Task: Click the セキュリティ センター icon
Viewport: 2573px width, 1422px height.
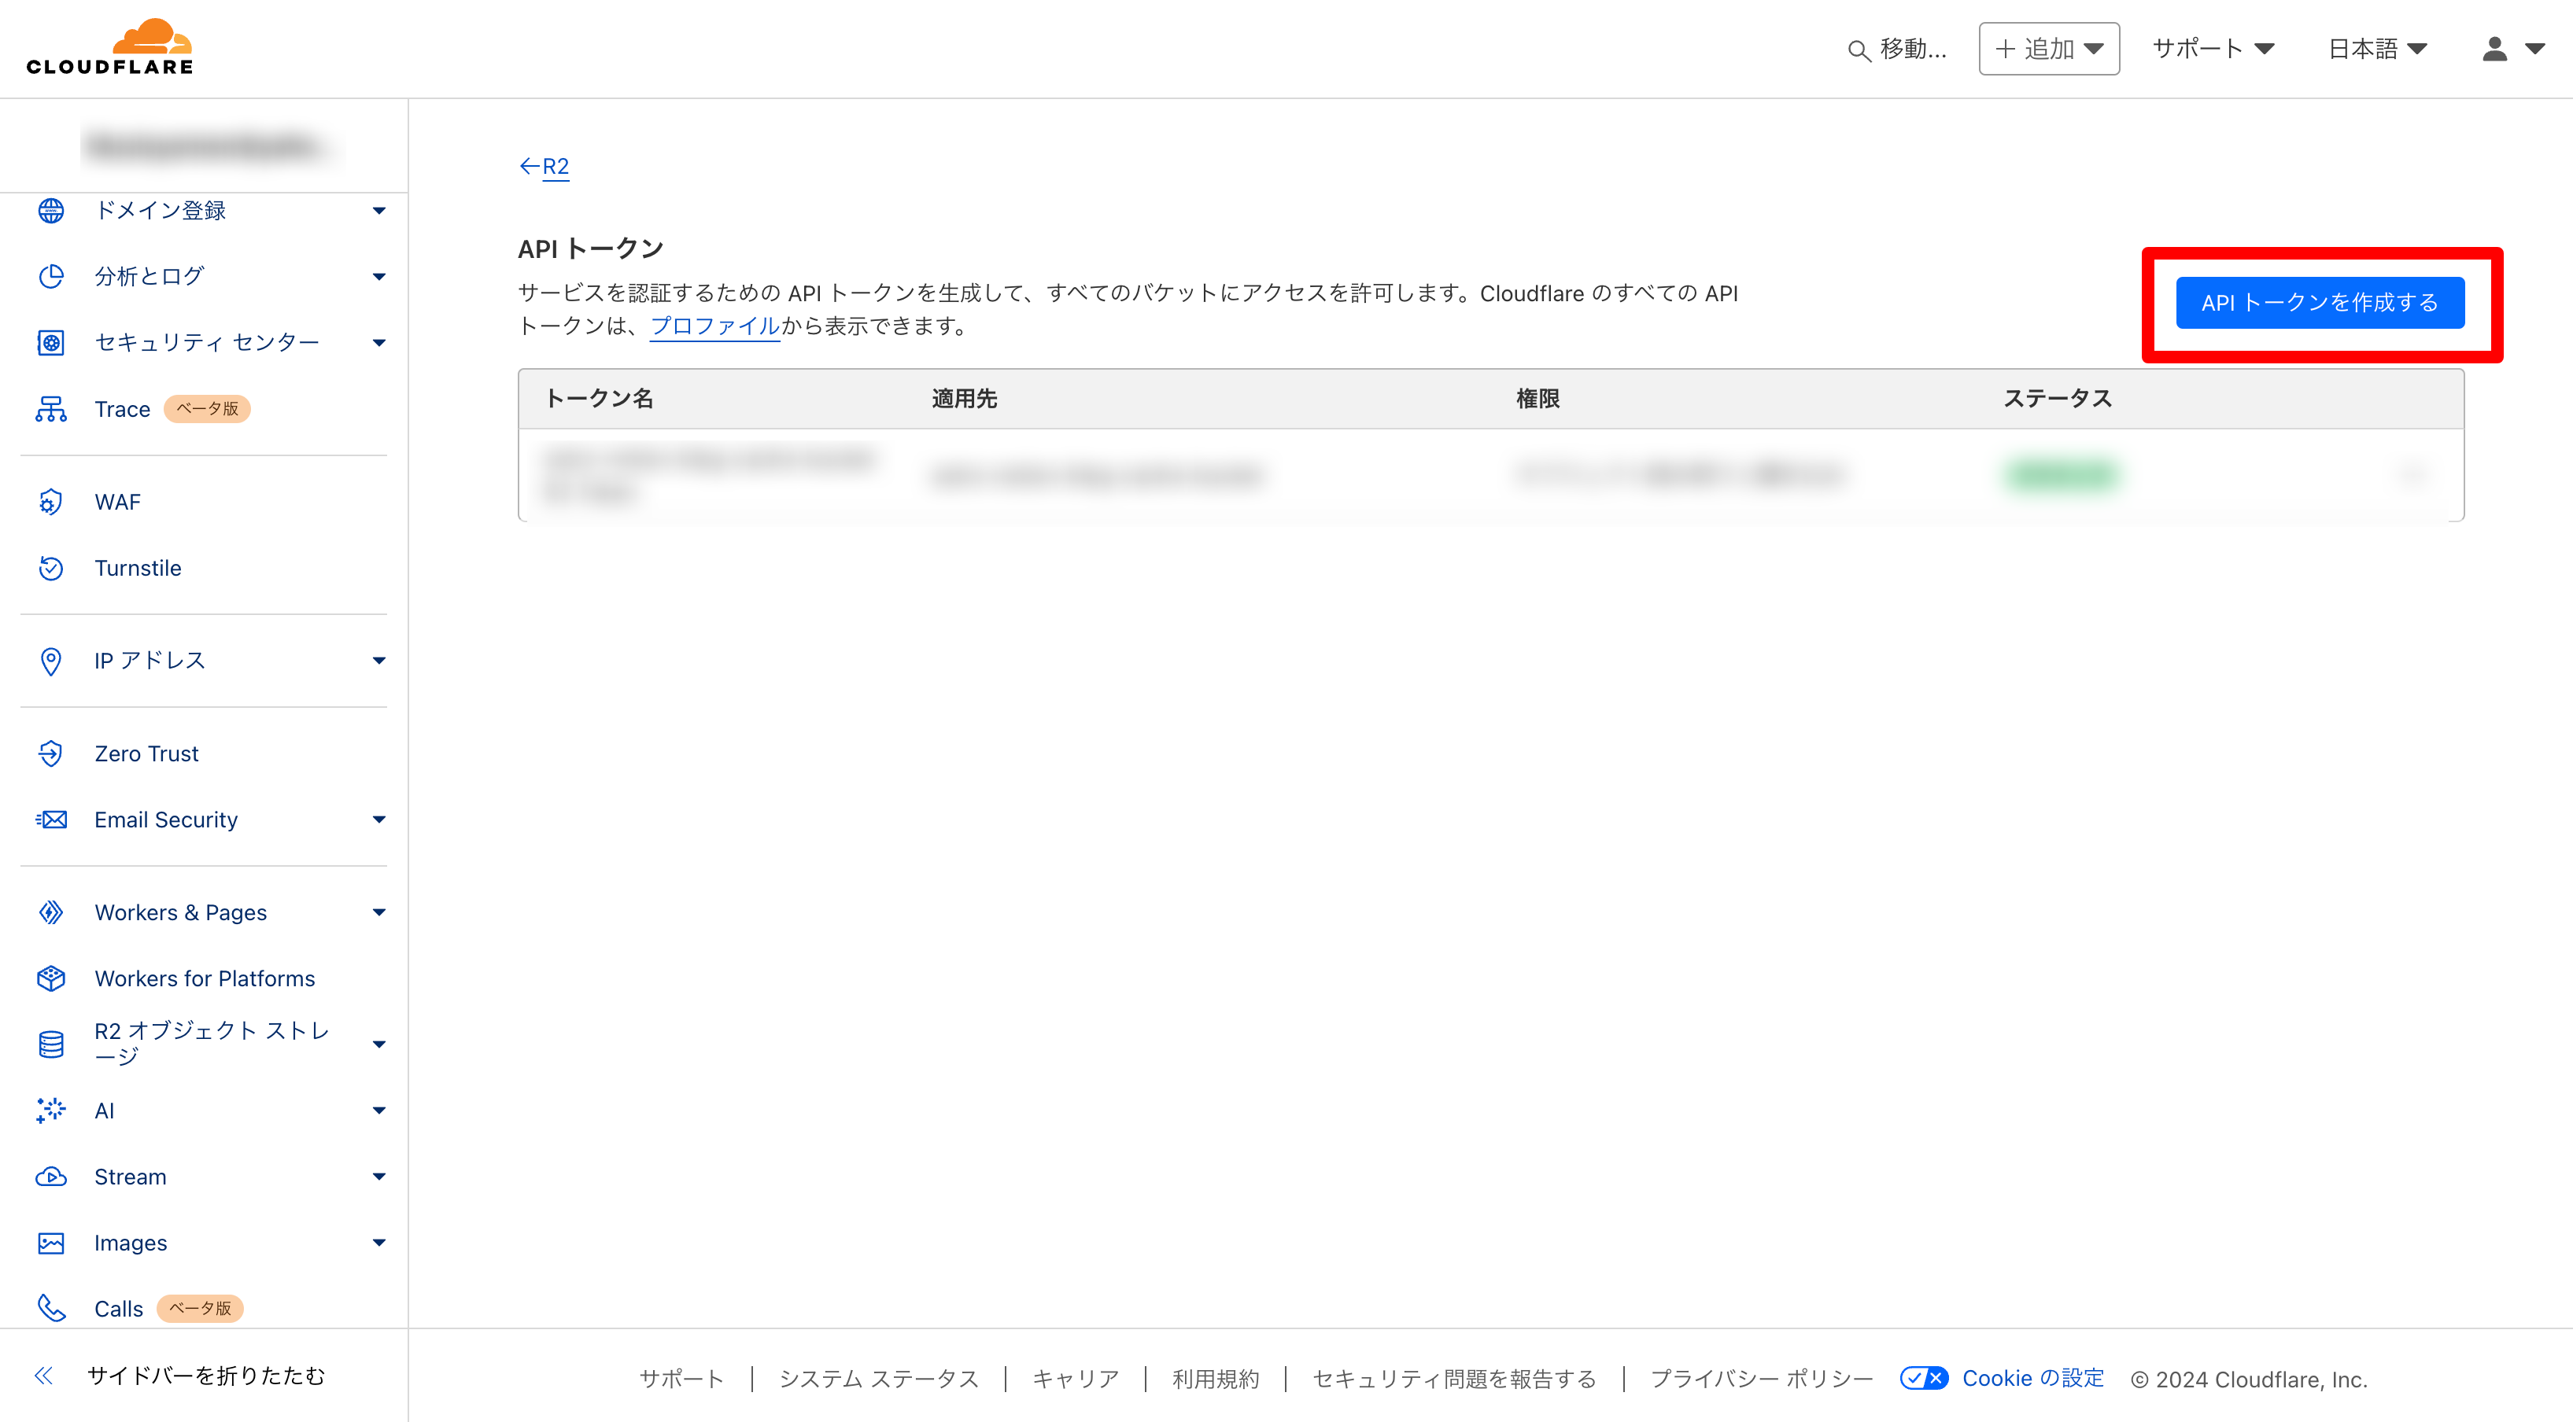Action: [51, 342]
